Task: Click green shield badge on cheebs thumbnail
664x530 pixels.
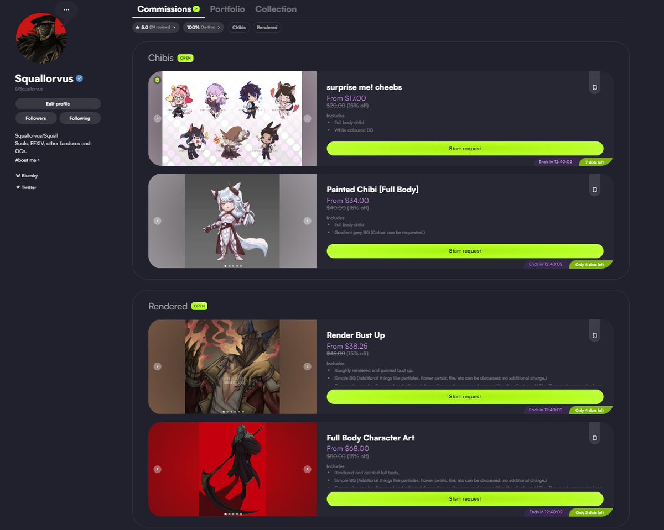Action: [x=157, y=80]
